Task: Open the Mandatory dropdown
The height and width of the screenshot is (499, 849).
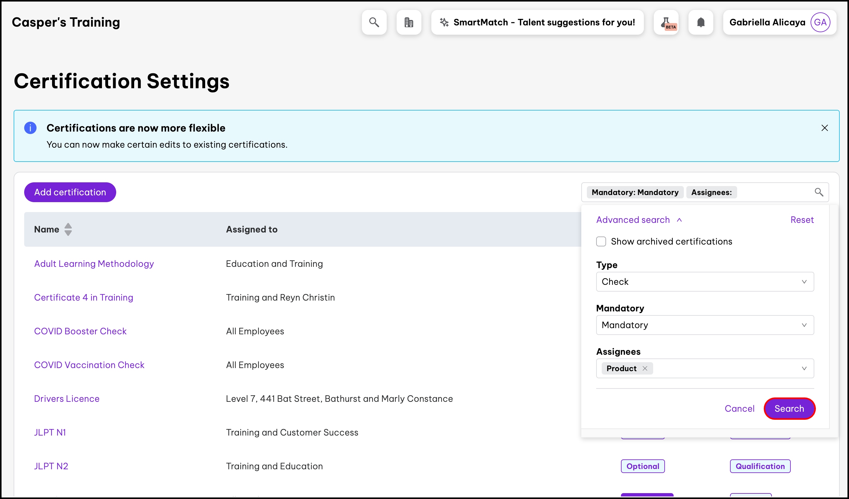Action: click(x=705, y=325)
